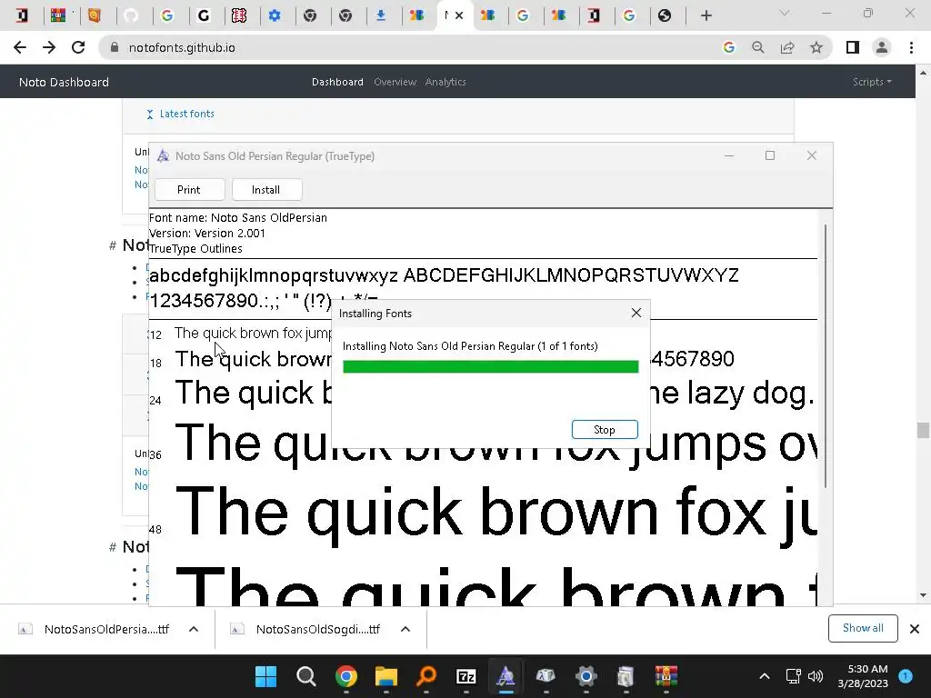931x698 pixels.
Task: Click the Google icon in address bar
Action: tap(728, 47)
